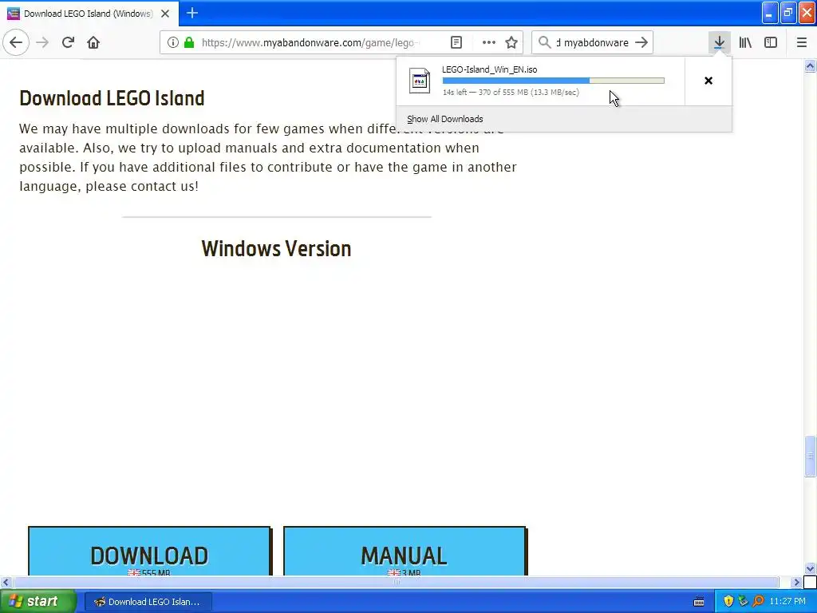The width and height of the screenshot is (817, 613).
Task: Go back to the previous page
Action: coord(16,42)
